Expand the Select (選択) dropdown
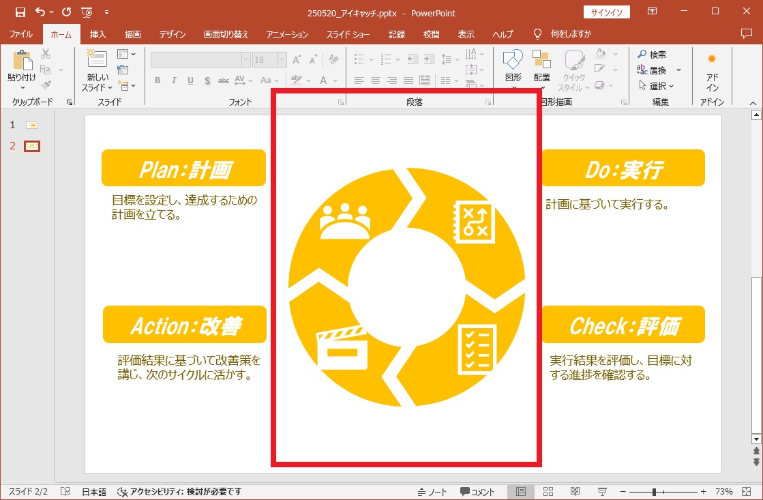763x500 pixels. (657, 86)
